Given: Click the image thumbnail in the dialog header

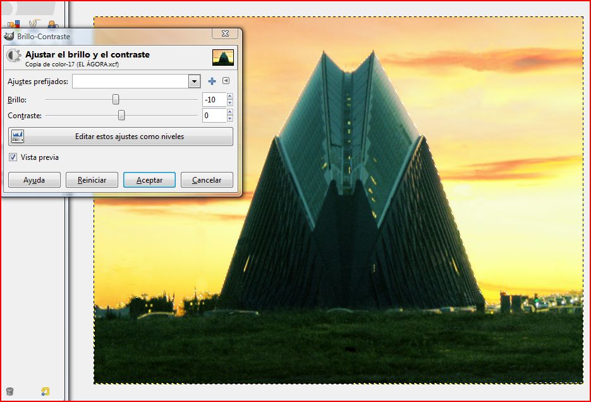Looking at the screenshot, I should pyautogui.click(x=223, y=58).
